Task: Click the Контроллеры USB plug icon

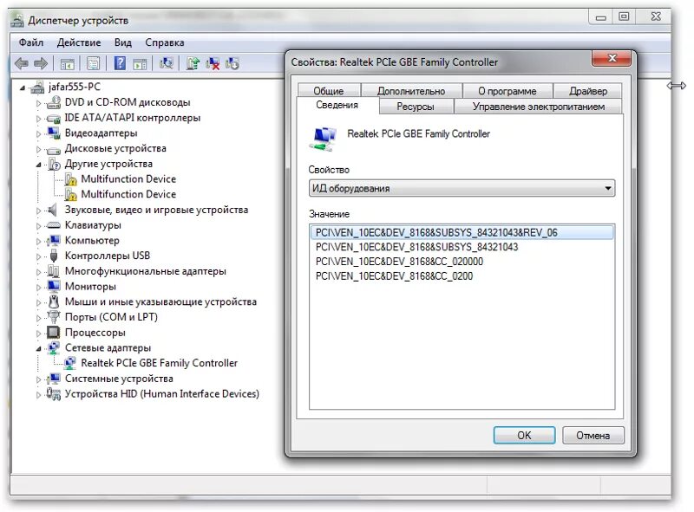Action: point(54,256)
